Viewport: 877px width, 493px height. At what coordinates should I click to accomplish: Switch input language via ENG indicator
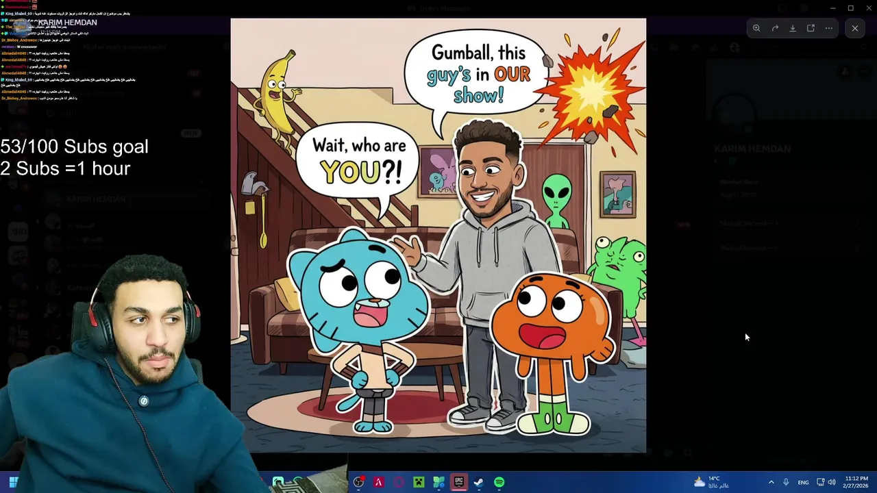pos(803,482)
